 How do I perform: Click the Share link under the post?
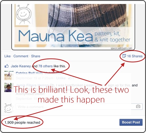[36, 56]
